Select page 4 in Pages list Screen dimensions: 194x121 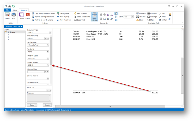point(8,40)
